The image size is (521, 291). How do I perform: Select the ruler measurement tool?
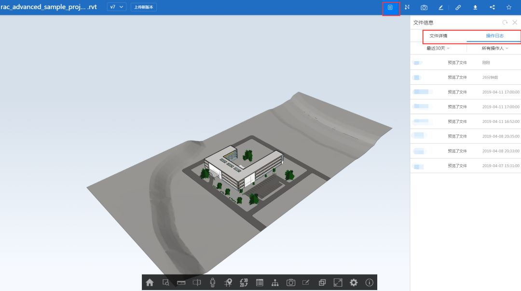click(181, 283)
